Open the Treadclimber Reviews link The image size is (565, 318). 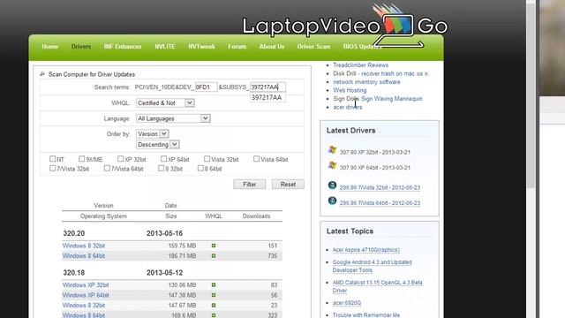tap(360, 64)
